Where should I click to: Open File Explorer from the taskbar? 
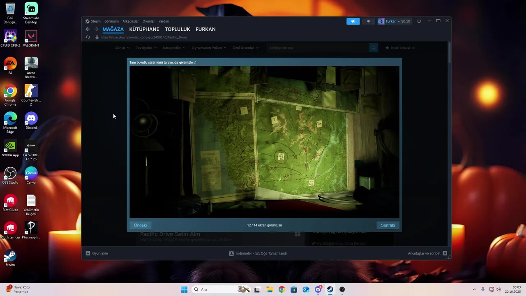pos(269,289)
